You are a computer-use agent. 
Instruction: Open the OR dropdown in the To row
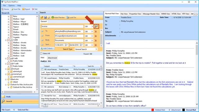coord(92,31)
